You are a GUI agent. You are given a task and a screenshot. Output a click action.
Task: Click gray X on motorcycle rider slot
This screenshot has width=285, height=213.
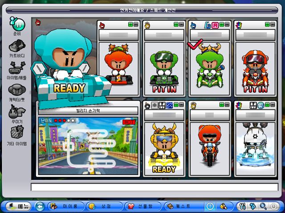[227, 105]
